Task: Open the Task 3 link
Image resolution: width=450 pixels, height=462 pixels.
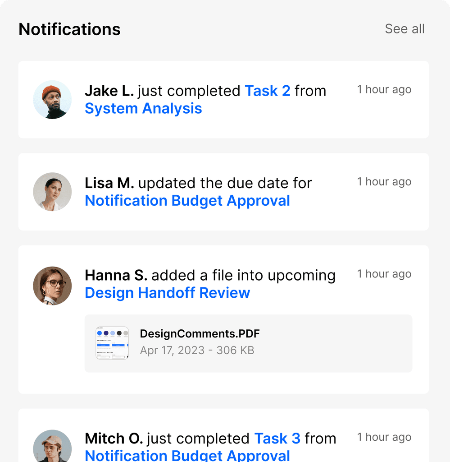Action: coord(277,439)
